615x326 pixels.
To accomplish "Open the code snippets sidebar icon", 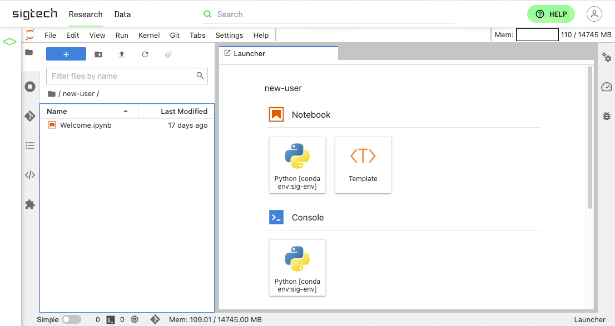I will click(x=30, y=175).
